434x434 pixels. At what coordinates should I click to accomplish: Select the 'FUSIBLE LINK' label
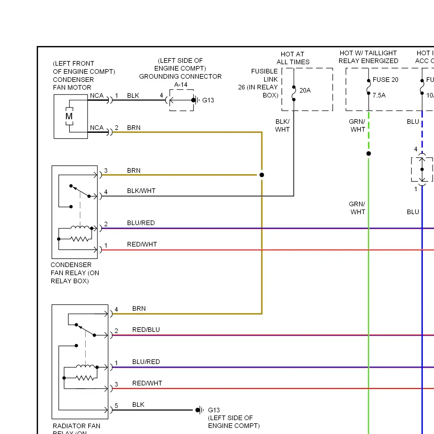[x=264, y=75]
